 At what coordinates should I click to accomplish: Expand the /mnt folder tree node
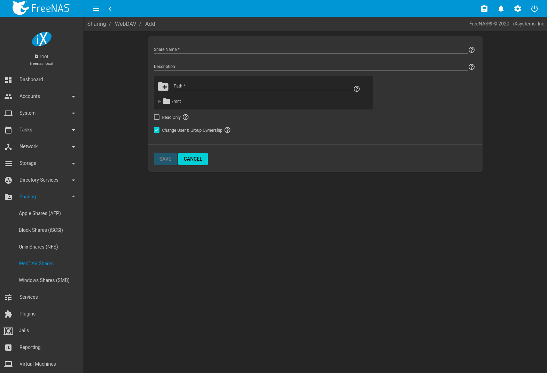click(159, 101)
